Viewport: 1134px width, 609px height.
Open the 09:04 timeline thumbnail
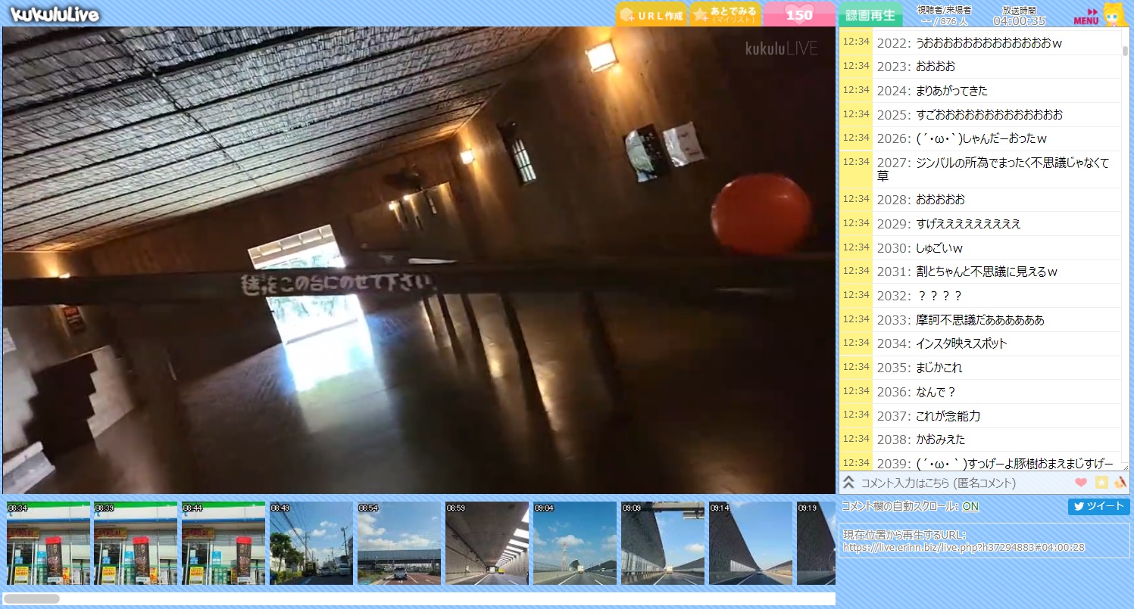(x=574, y=542)
